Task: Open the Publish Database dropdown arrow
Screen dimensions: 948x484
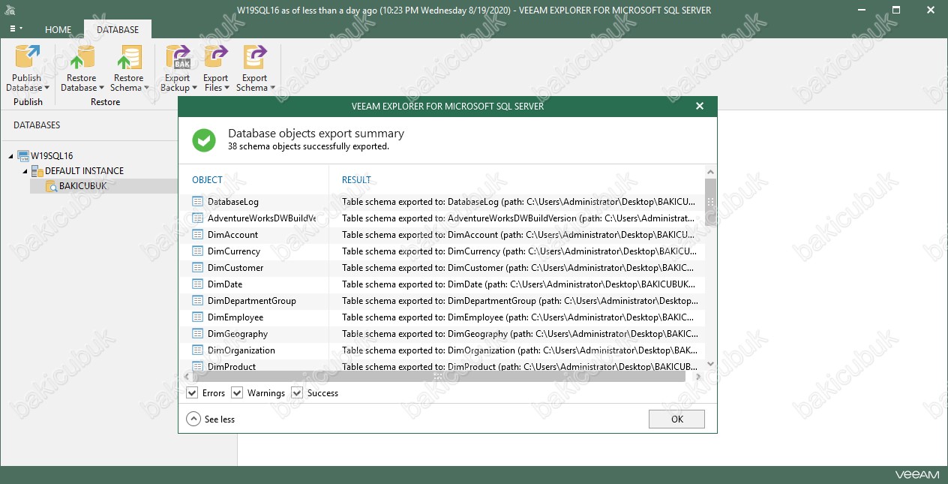Action: [x=46, y=89]
